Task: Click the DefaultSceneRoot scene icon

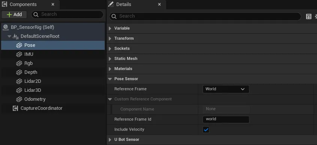Action: 15,36
